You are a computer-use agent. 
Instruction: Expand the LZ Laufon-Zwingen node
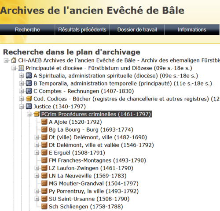coord(37,168)
